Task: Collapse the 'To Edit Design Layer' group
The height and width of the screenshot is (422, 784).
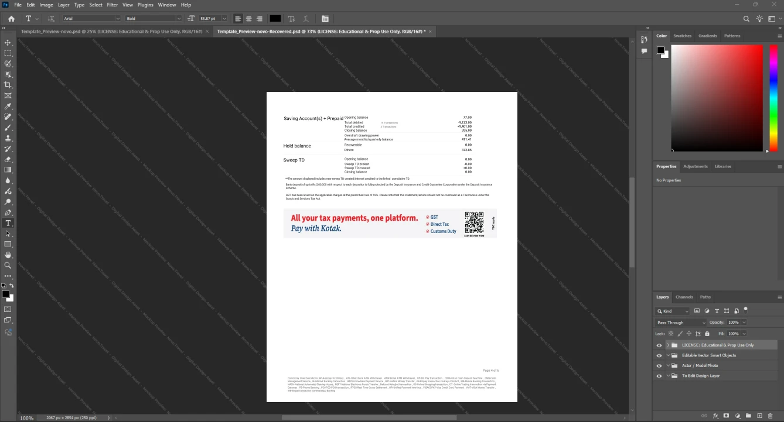Action: pyautogui.click(x=668, y=376)
